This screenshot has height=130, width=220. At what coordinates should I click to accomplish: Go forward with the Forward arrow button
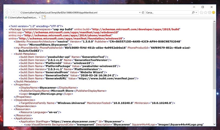(x=14, y=12)
